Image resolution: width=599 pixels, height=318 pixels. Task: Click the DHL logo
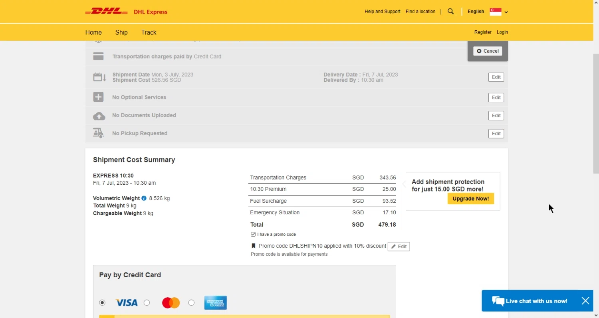pyautogui.click(x=106, y=12)
